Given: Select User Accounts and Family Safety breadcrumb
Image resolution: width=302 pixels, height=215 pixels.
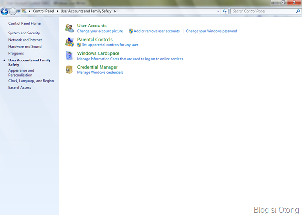Looking at the screenshot, I should pyautogui.click(x=86, y=11).
